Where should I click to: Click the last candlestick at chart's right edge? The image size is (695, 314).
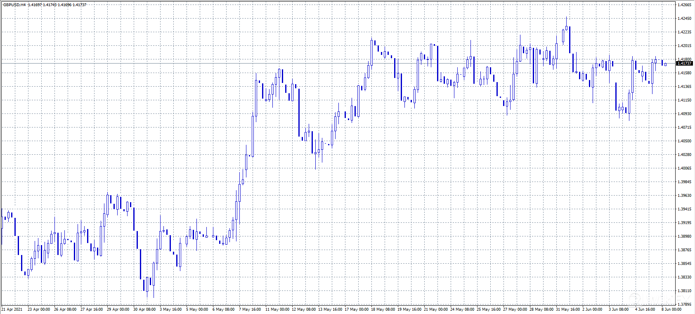[x=665, y=64]
